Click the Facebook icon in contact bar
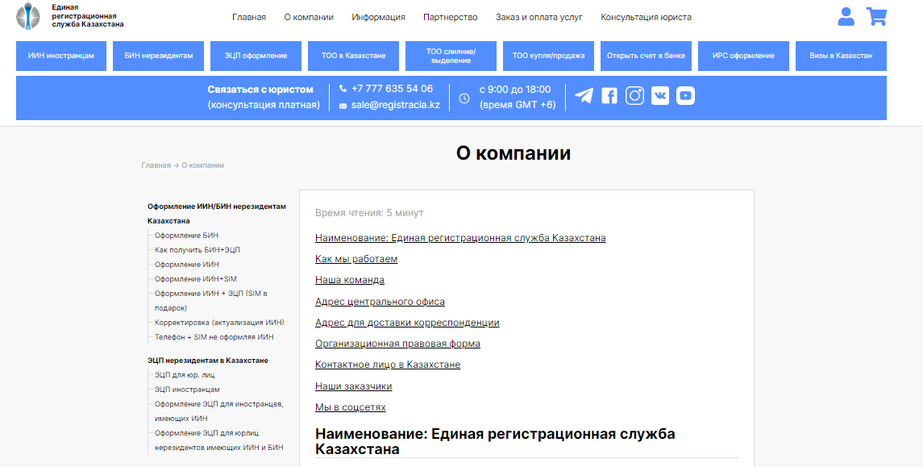Image resolution: width=923 pixels, height=467 pixels. pos(609,96)
